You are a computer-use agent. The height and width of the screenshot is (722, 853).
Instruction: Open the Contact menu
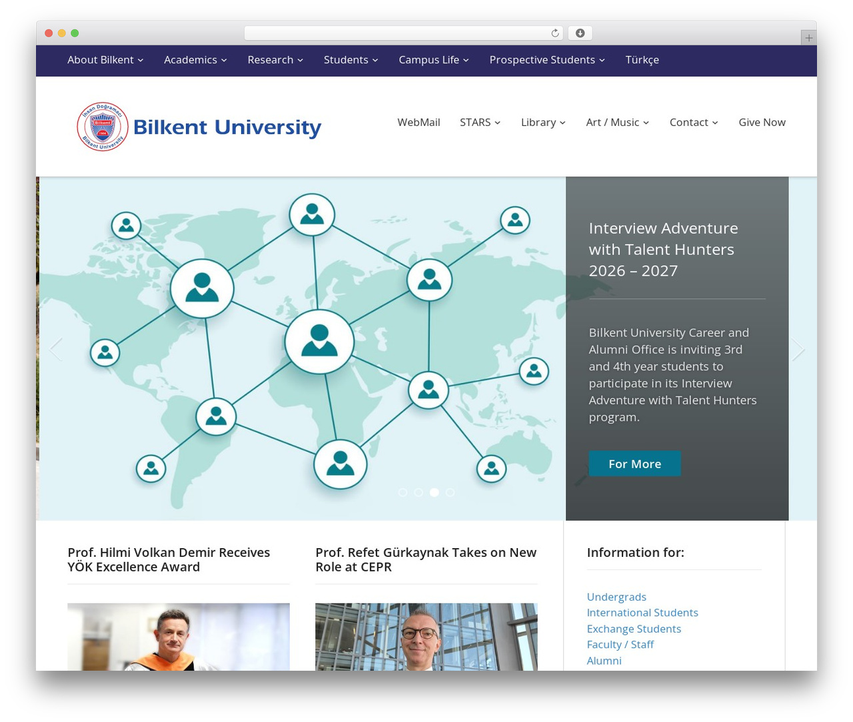694,123
